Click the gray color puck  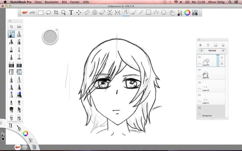click(x=50, y=37)
